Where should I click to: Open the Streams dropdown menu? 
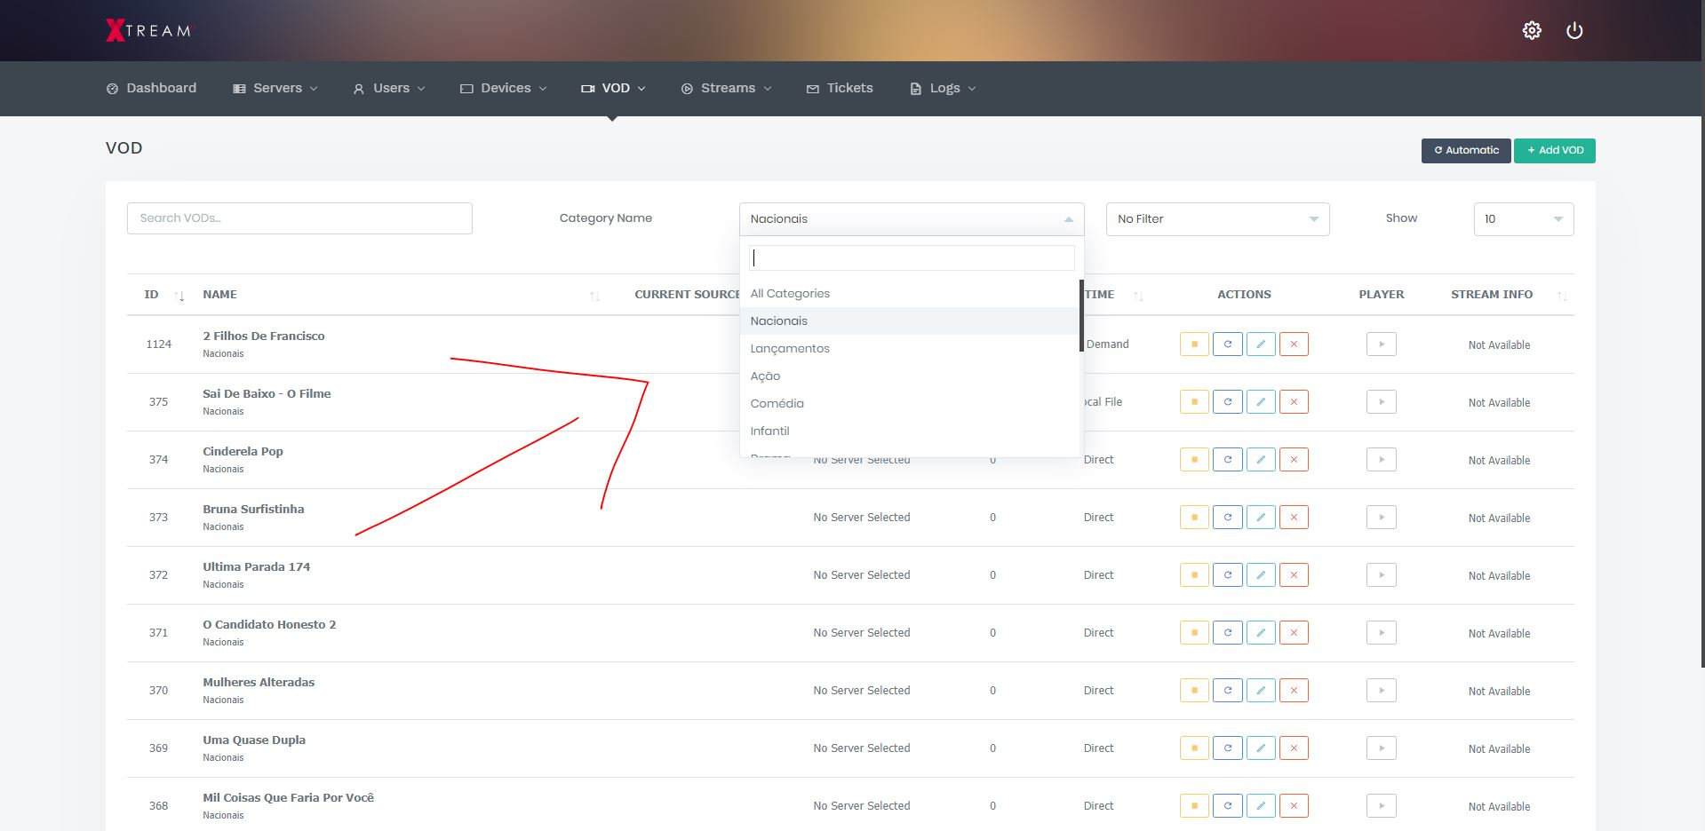coord(726,88)
